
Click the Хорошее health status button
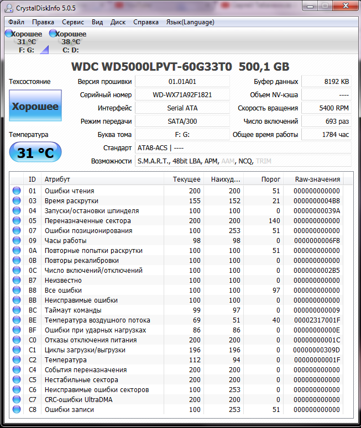pyautogui.click(x=35, y=105)
